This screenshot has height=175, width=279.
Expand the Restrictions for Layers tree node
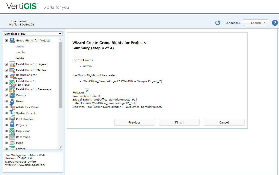6,64
